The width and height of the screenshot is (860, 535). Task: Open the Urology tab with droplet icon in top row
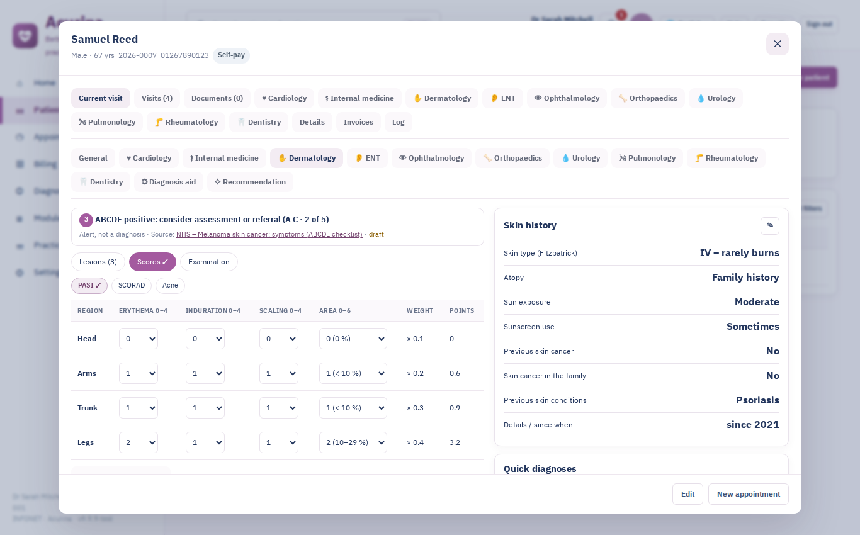pos(716,98)
